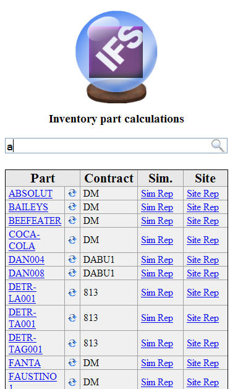The height and width of the screenshot is (389, 230).
Task: Open Site Rep for BEEFEATER
Action: (203, 221)
